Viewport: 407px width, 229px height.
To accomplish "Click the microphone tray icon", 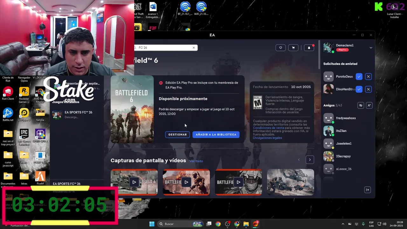I will [x=363, y=224].
